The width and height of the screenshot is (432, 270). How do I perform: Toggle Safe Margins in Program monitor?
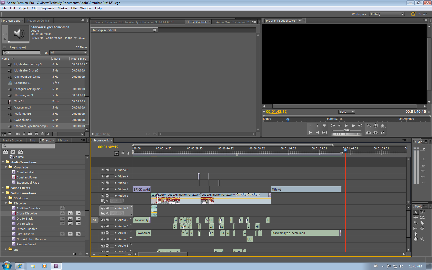(376, 126)
